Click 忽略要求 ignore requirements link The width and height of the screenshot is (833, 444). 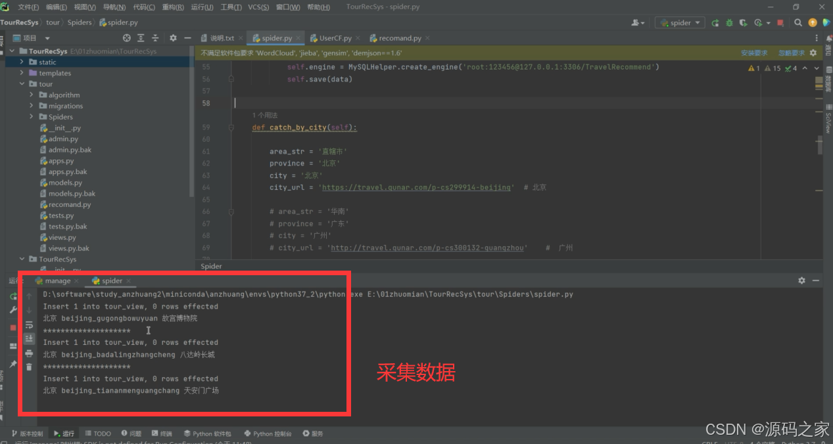coord(792,53)
